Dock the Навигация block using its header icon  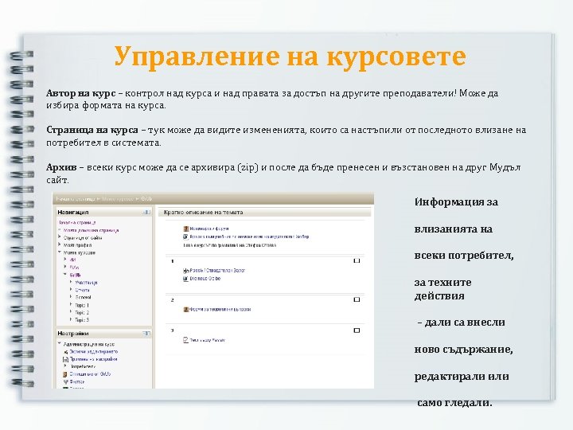pyautogui.click(x=147, y=212)
